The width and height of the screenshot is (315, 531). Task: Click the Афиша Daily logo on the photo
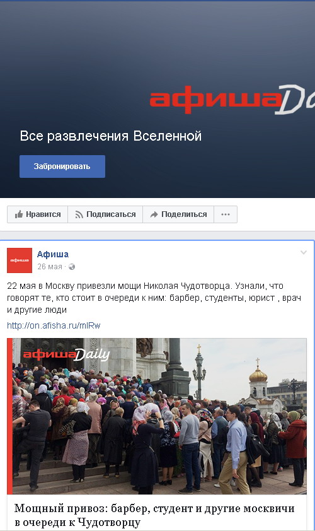(x=66, y=354)
